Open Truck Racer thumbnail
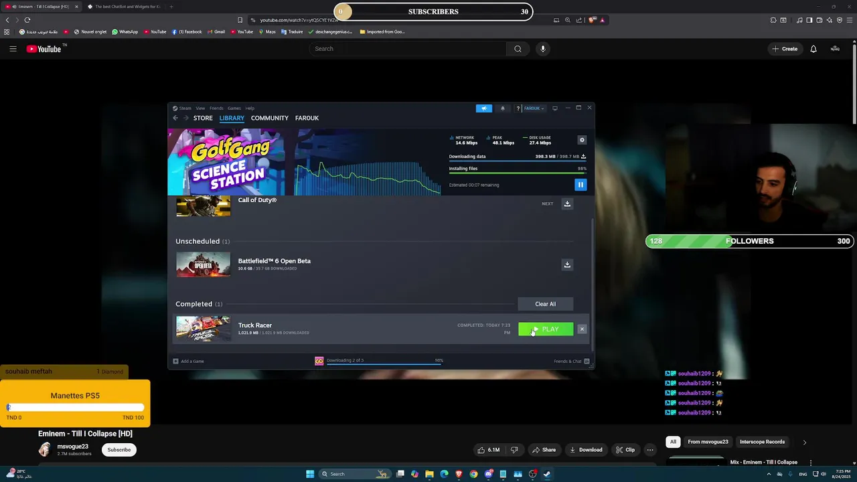Image resolution: width=857 pixels, height=482 pixels. (203, 329)
